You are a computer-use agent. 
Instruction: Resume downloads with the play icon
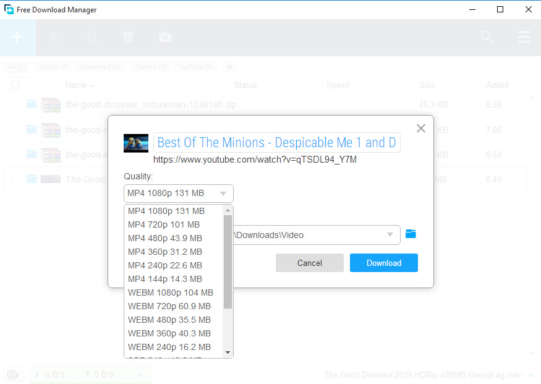click(55, 37)
